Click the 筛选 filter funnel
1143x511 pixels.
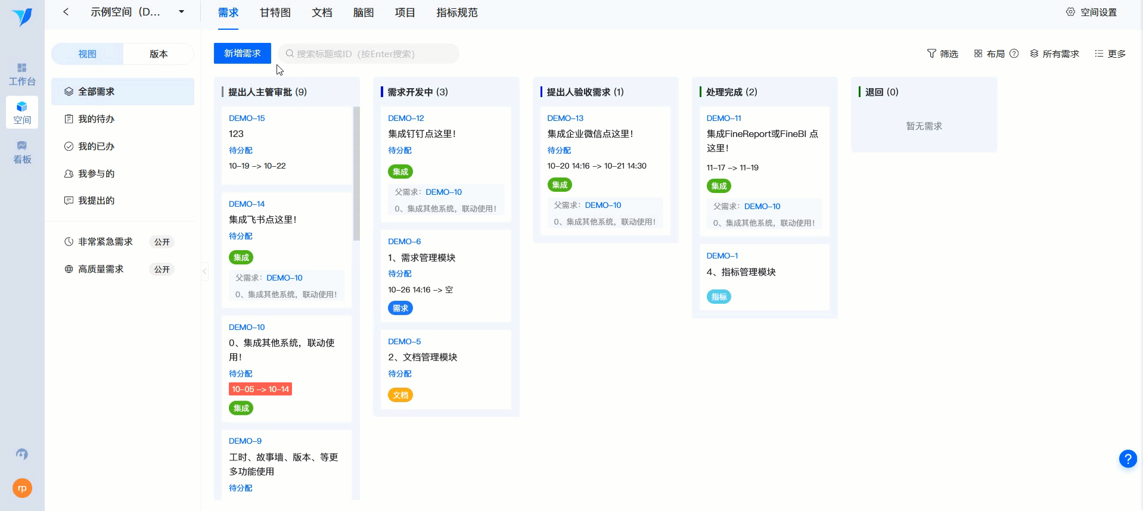(x=942, y=54)
